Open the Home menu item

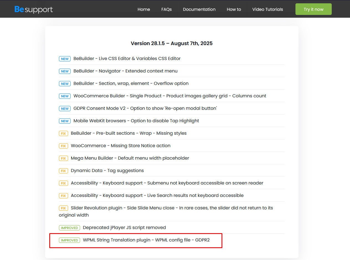click(x=144, y=9)
